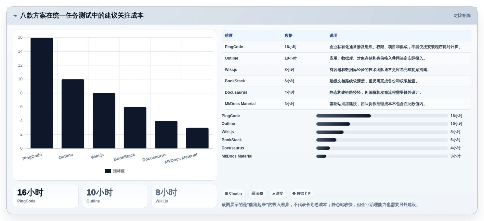Click the 对比矩阵 label in header

(x=462, y=16)
